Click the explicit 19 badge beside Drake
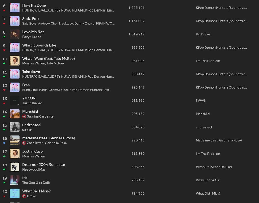The height and width of the screenshot is (203, 259). 24,196
